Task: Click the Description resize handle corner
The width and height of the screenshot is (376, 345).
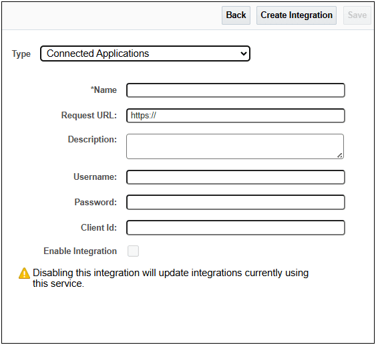Action: 340,156
